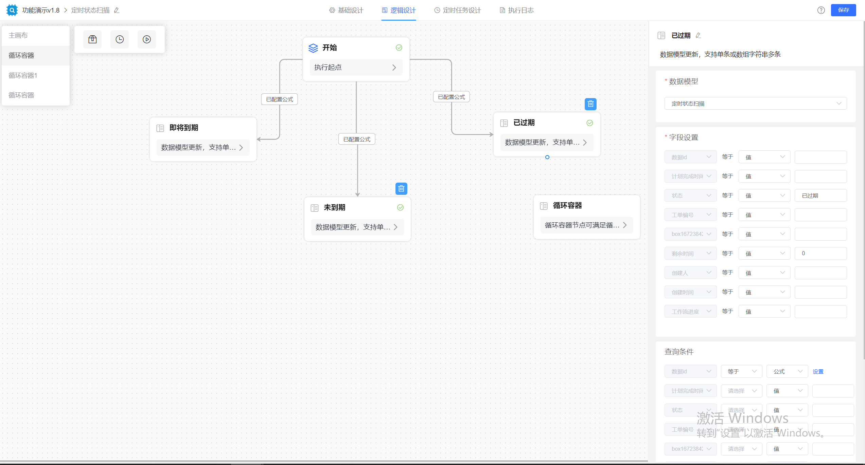Click the panel header form icon

661,35
